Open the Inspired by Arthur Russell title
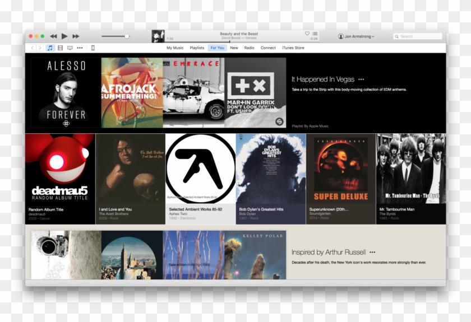The height and width of the screenshot is (322, 471). pos(329,252)
